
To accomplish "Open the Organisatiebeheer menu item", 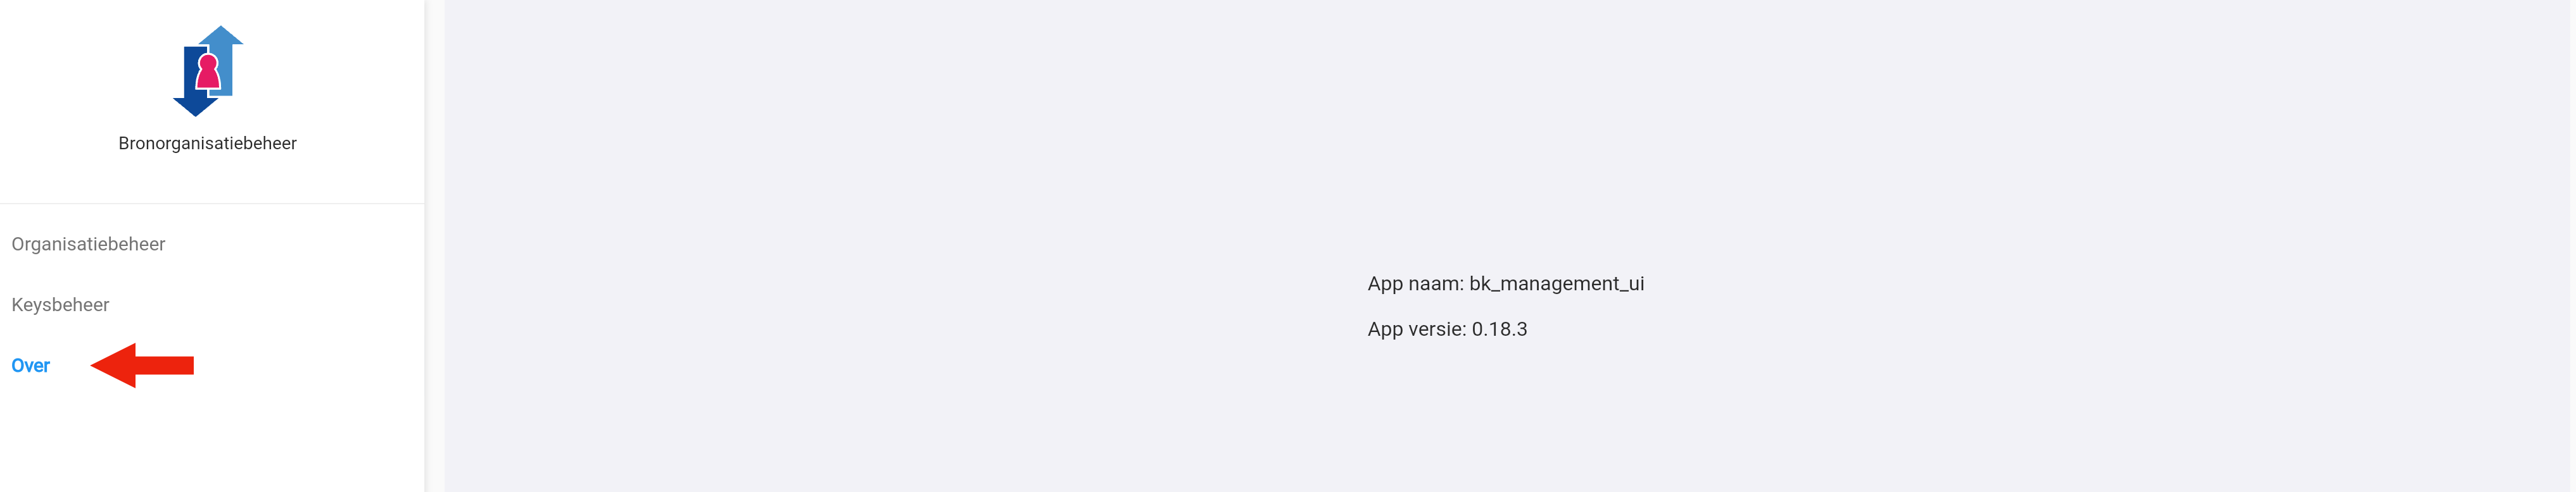I will 88,245.
